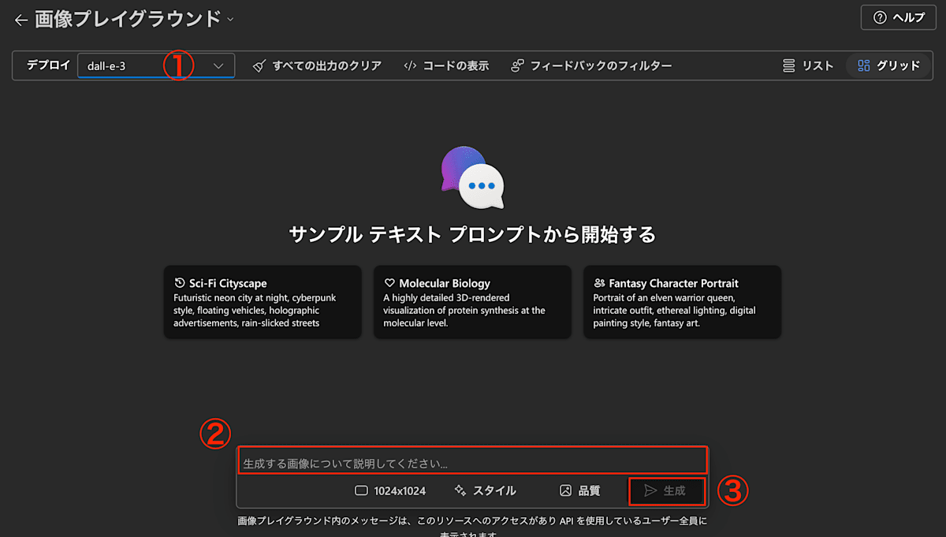Click the 生成 generate button
This screenshot has width=946, height=537.
666,491
